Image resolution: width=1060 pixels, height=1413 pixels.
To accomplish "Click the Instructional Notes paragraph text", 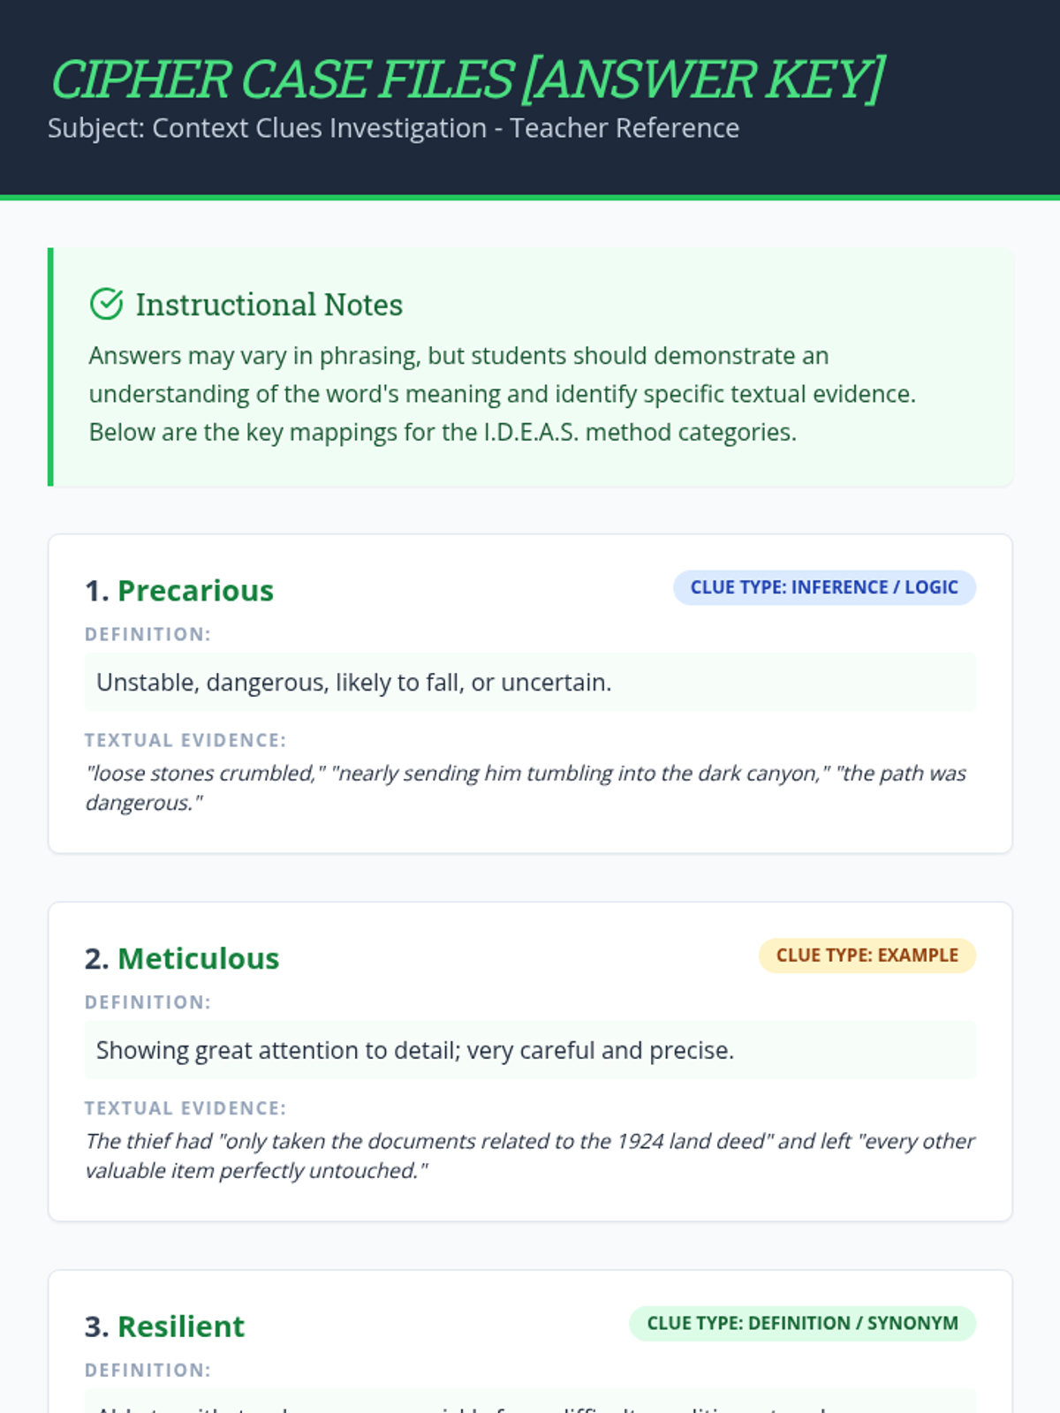I will [502, 394].
